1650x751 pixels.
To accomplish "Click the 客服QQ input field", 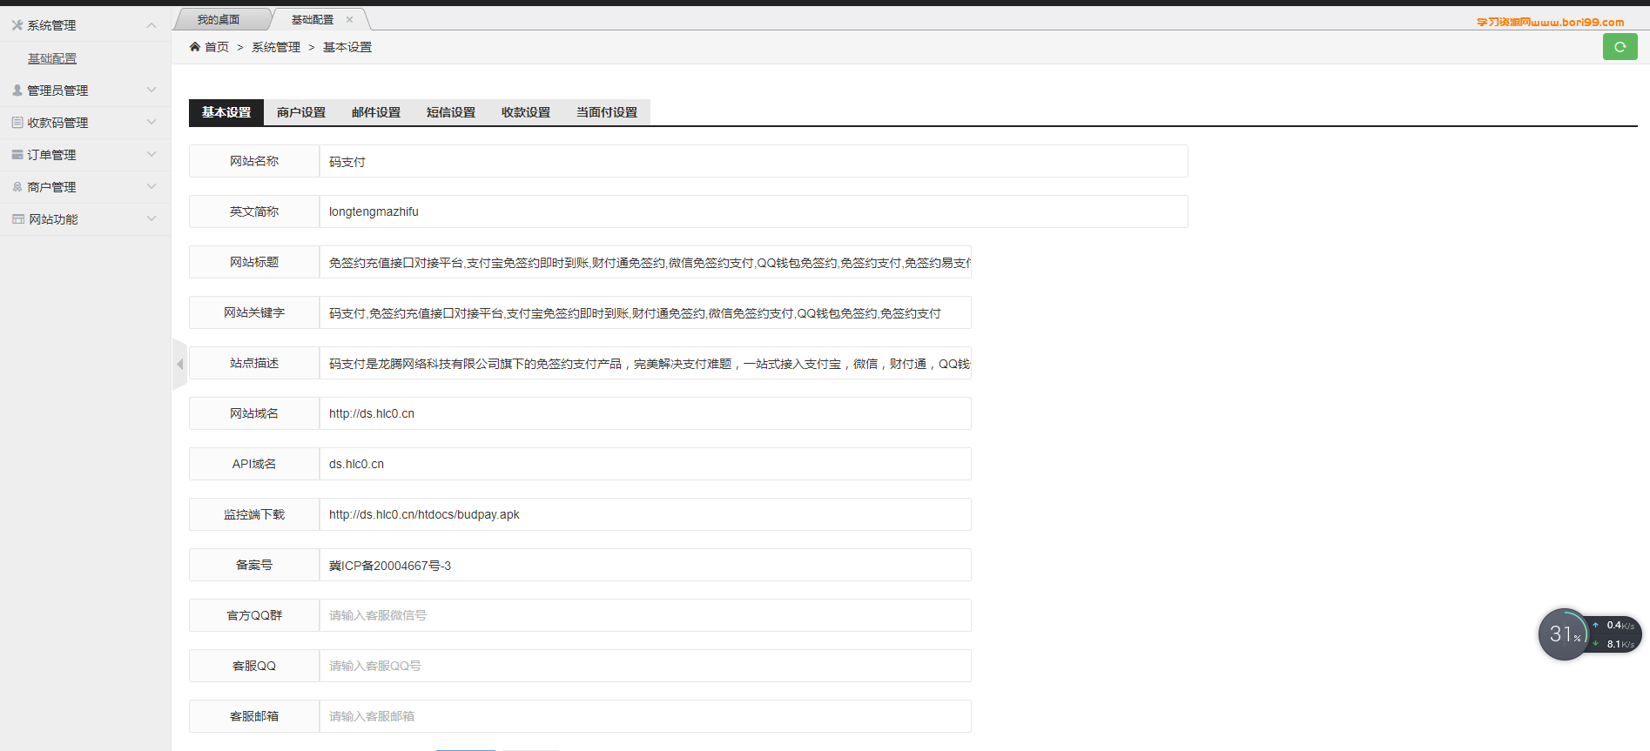I will point(645,666).
